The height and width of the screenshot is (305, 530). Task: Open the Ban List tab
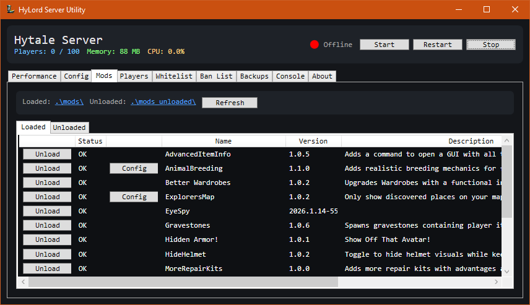tap(216, 76)
